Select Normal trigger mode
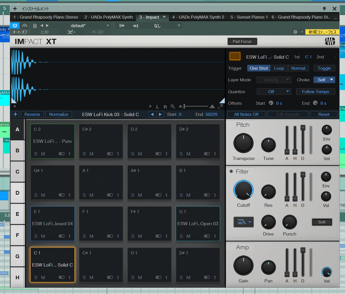345x294 pixels. 298,68
